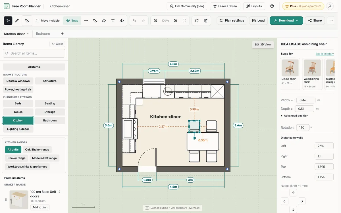Click the Search all items field

coord(34,53)
